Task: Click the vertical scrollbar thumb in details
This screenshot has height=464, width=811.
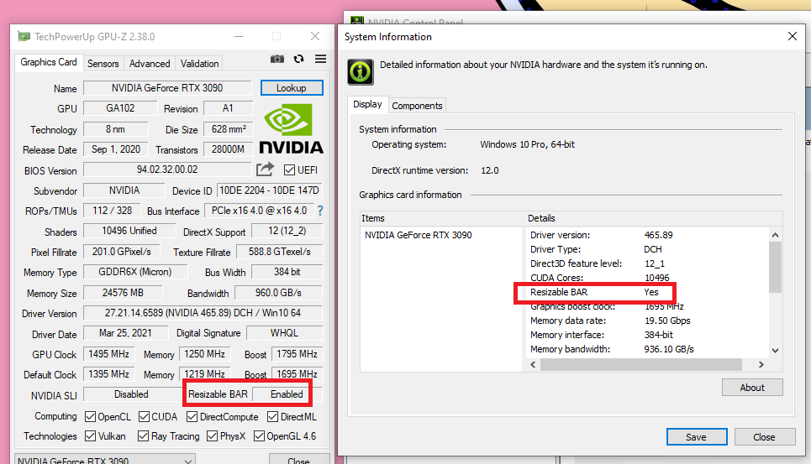Action: pyautogui.click(x=775, y=267)
